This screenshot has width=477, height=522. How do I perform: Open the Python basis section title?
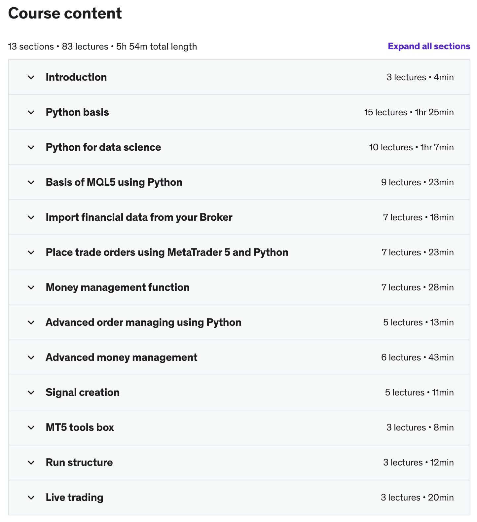pyautogui.click(x=77, y=112)
